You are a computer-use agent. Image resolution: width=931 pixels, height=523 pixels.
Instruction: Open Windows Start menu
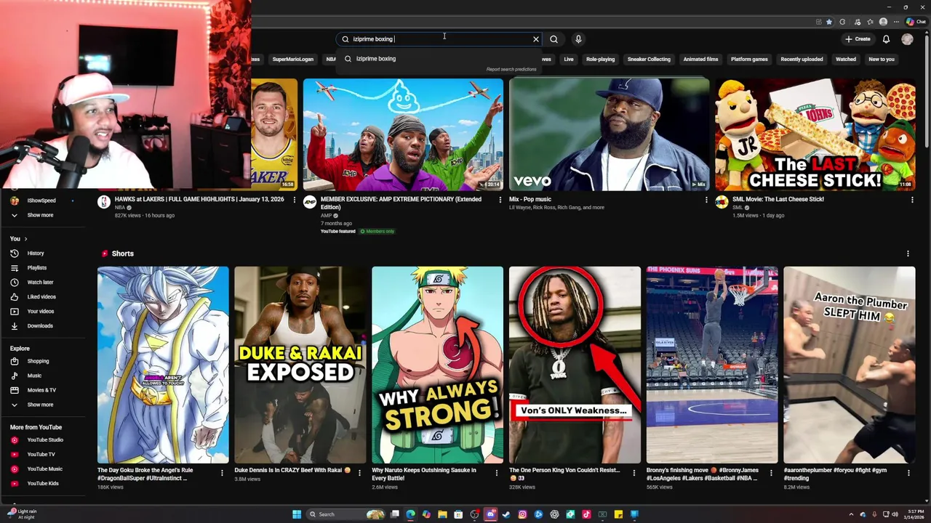(x=297, y=514)
